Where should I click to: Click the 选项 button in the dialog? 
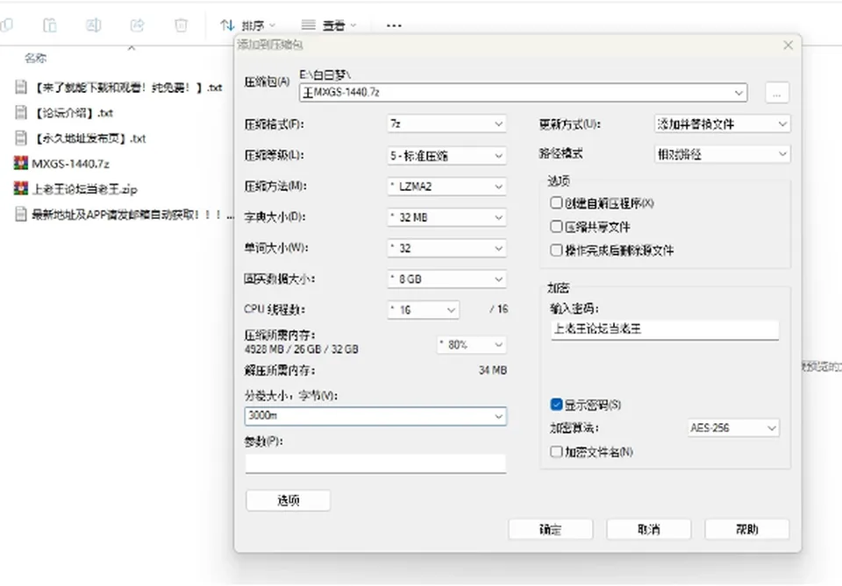point(289,500)
